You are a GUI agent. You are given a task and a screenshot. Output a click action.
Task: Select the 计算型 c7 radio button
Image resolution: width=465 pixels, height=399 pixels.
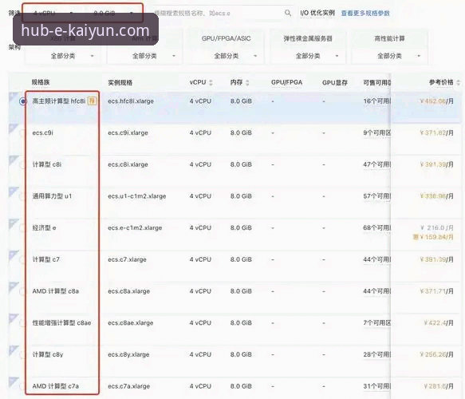point(23,260)
